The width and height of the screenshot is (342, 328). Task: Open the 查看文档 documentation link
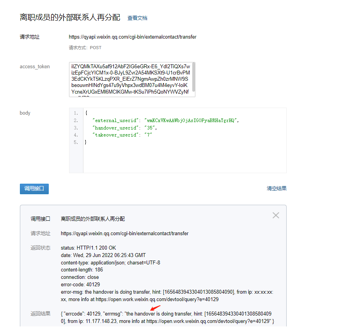click(x=137, y=18)
